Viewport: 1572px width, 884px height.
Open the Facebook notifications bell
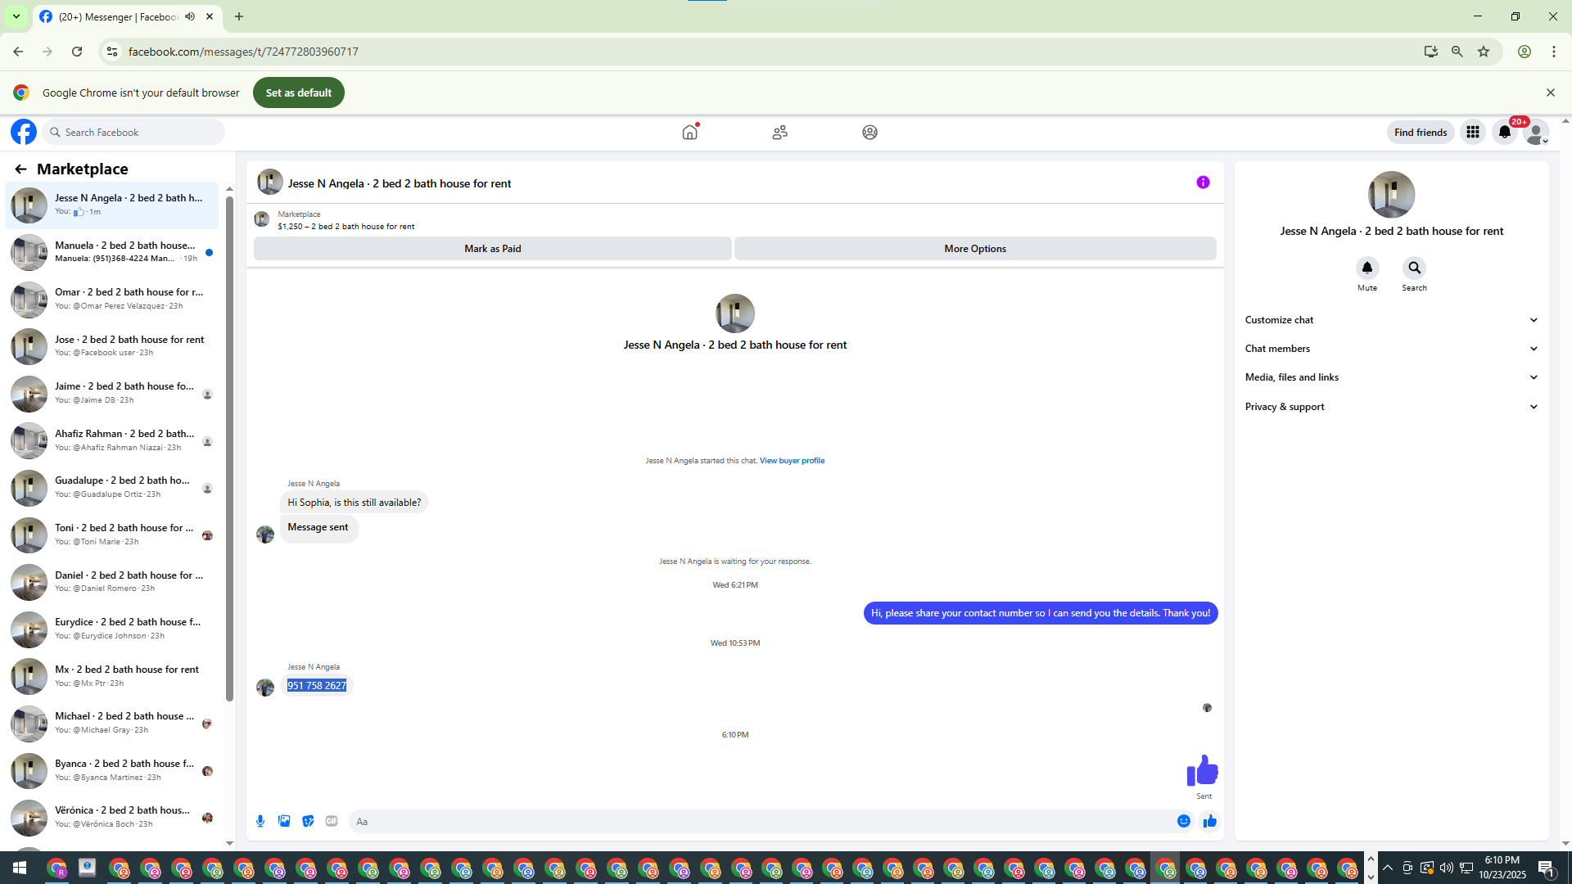point(1505,132)
